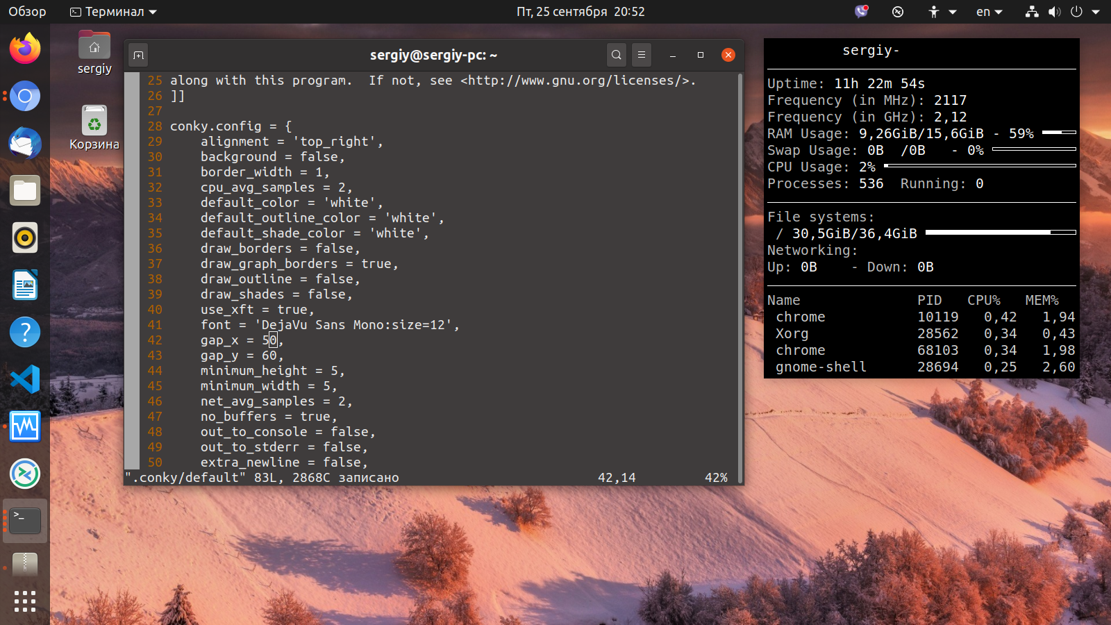Open the en keyboard layout dropdown
This screenshot has width=1111, height=625.
pyautogui.click(x=989, y=12)
